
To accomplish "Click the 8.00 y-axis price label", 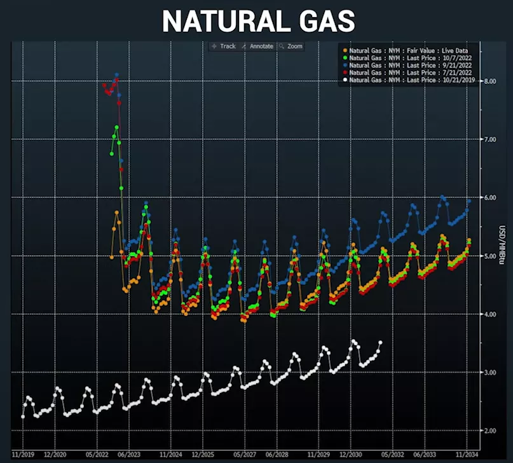I will [489, 81].
